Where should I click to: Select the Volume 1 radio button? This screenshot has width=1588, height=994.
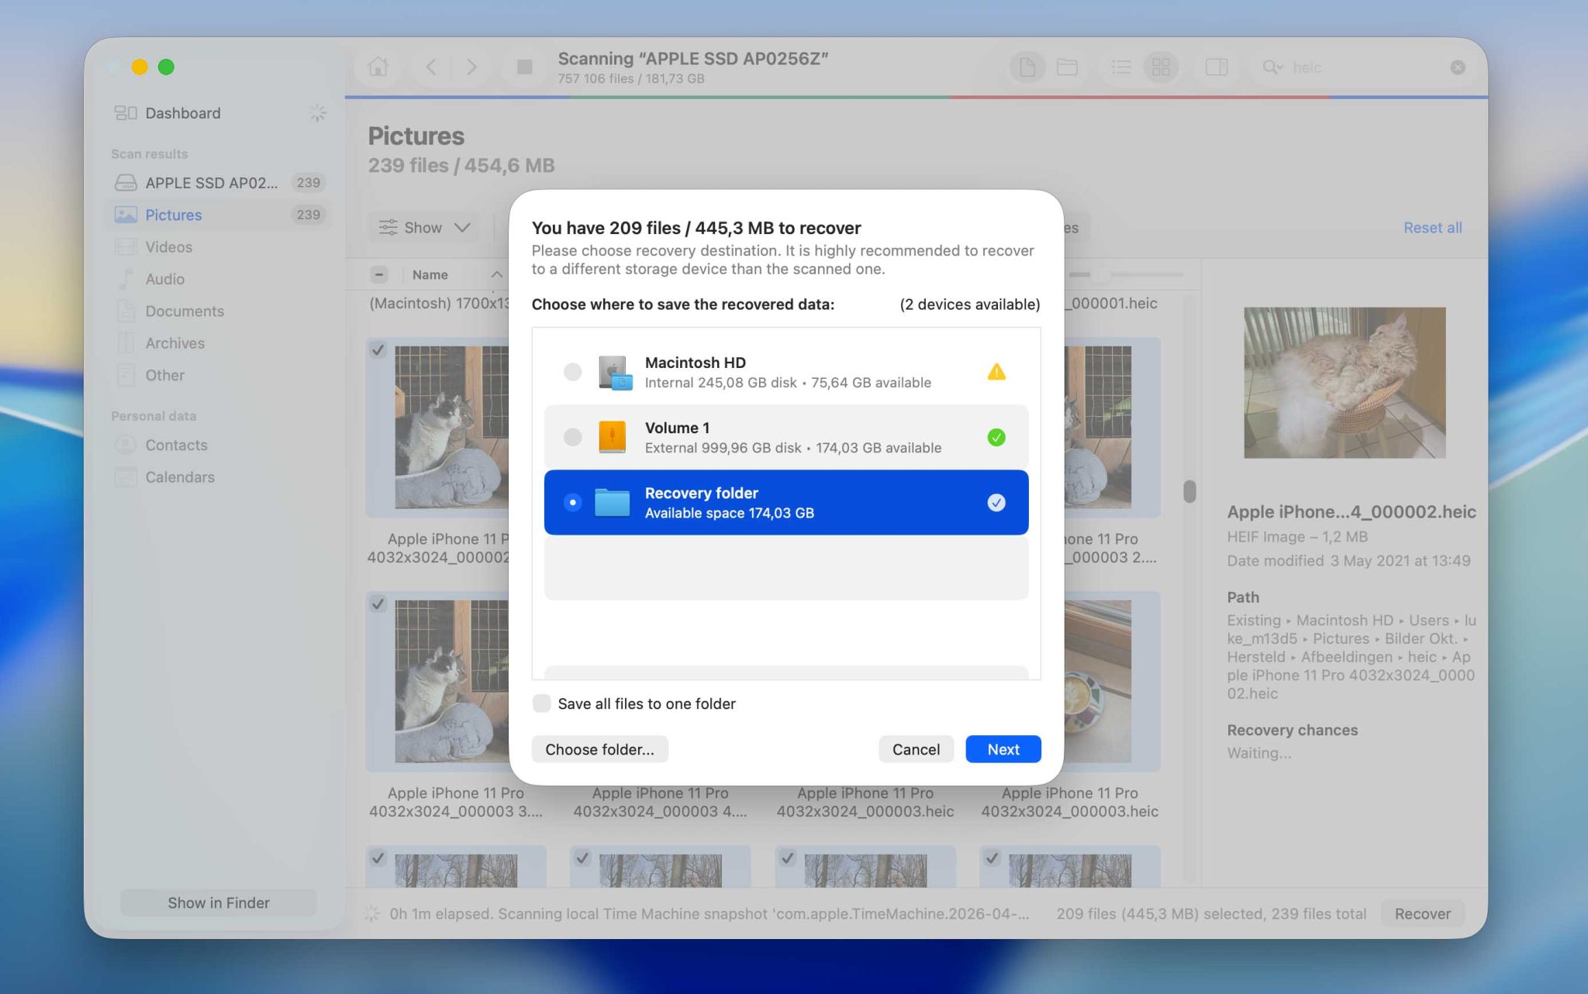point(572,437)
